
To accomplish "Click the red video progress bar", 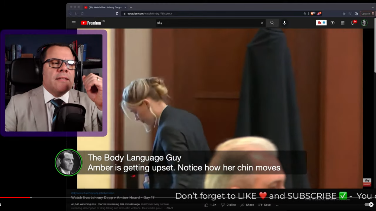I will click(15, 198).
